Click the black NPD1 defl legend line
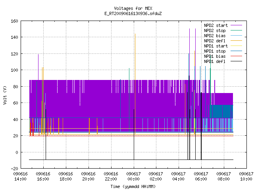 [236, 61]
